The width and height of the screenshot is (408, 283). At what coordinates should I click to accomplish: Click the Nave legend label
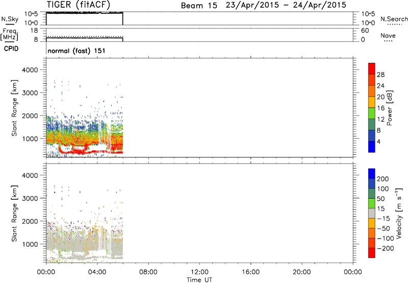[388, 36]
